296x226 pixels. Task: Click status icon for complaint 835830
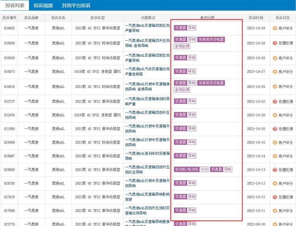point(275,58)
